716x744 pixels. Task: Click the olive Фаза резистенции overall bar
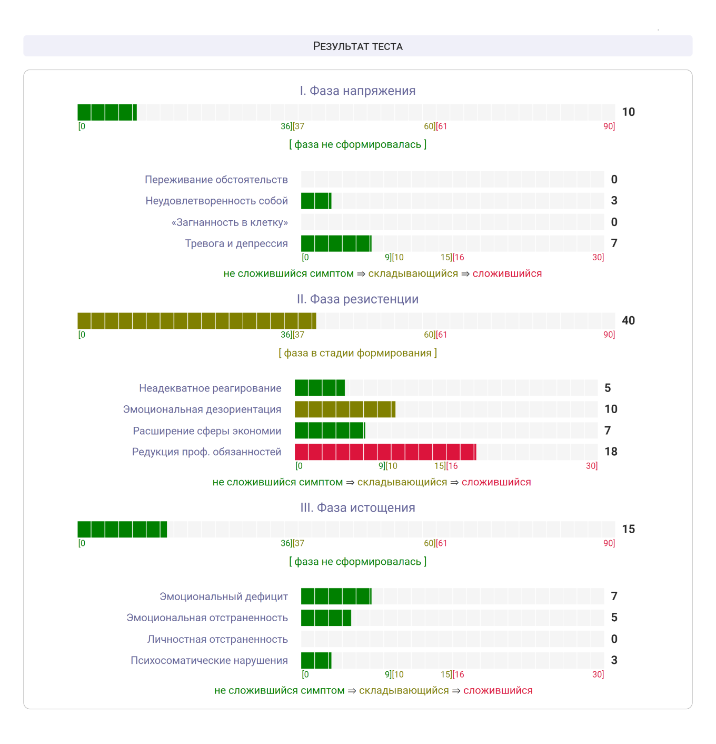(196, 321)
